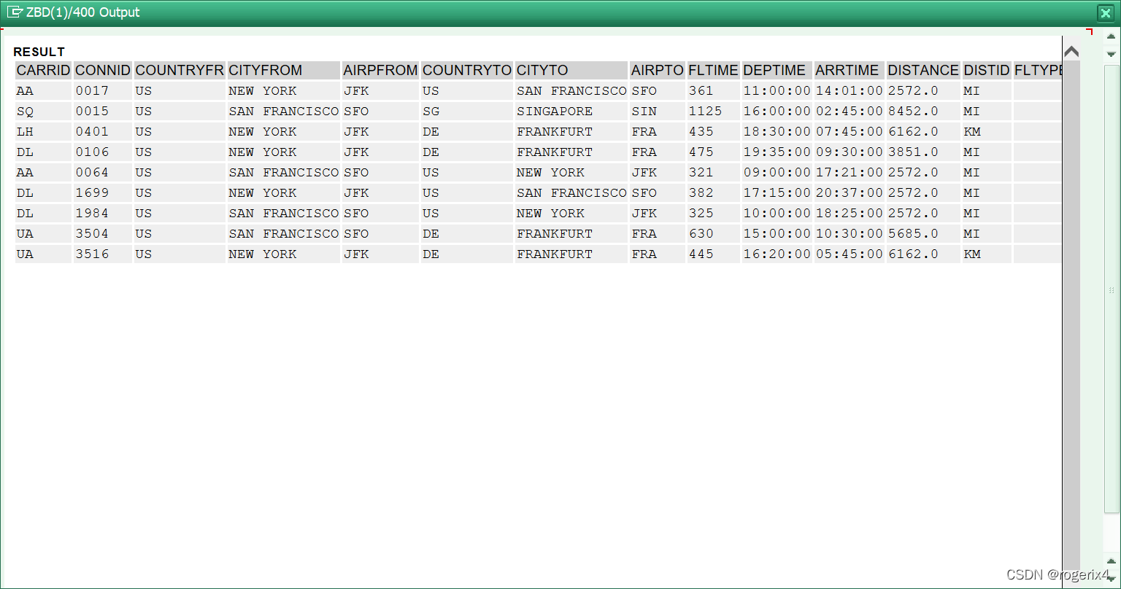Click the RESULT heading above the table
1121x589 pixels.
[39, 52]
